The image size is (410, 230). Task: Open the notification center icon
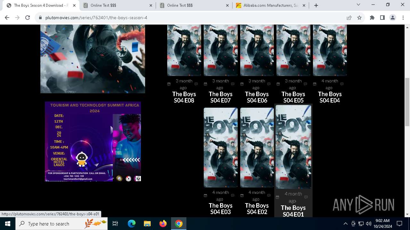(399, 224)
